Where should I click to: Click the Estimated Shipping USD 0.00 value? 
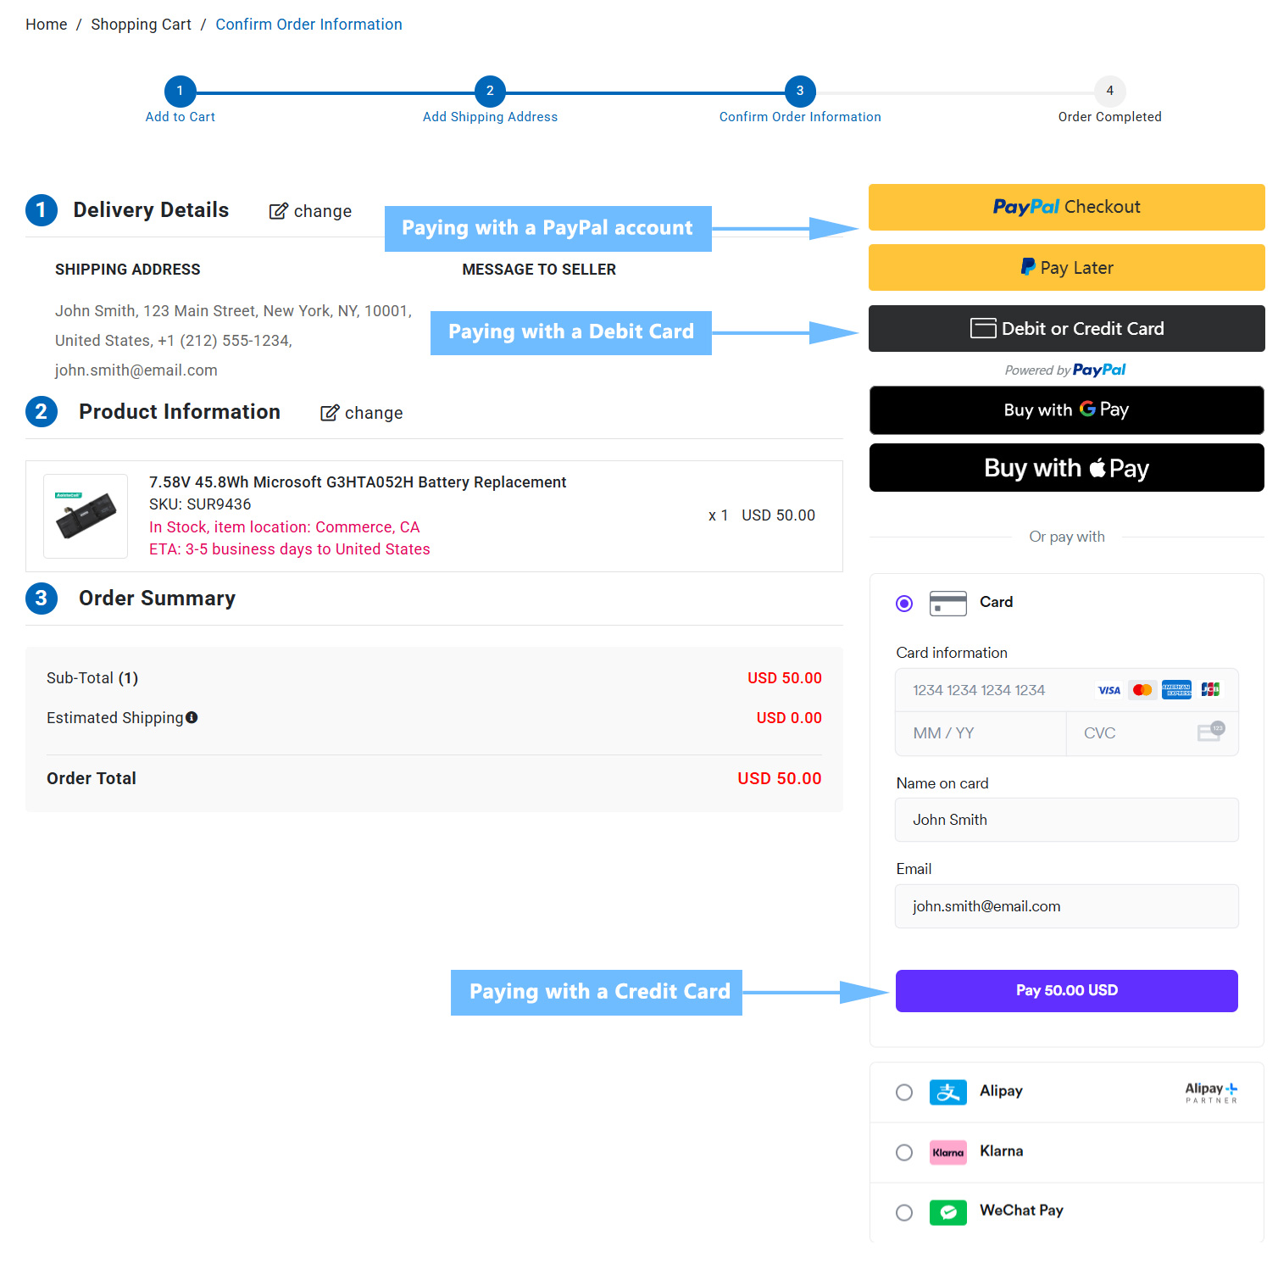pyautogui.click(x=788, y=718)
